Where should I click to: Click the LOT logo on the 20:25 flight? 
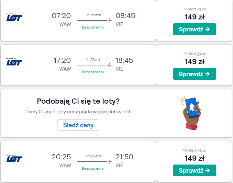tap(14, 158)
